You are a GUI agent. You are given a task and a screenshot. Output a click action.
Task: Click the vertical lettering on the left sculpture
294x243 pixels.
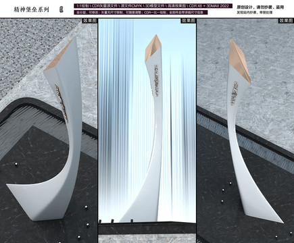[x=62, y=103]
